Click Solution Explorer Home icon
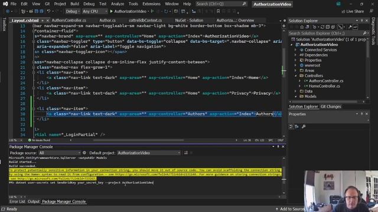Viewport: 378px width, 212px height. (x=302, y=27)
